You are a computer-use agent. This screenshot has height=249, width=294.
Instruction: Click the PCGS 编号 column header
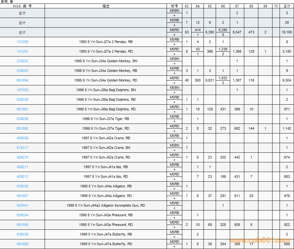pyautogui.click(x=22, y=6)
